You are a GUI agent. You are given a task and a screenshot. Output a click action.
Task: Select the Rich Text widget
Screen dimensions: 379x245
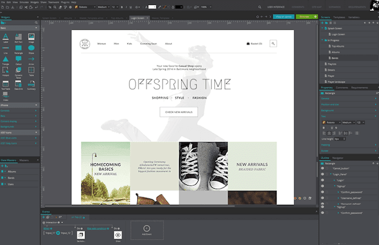pyautogui.click(x=18, y=38)
